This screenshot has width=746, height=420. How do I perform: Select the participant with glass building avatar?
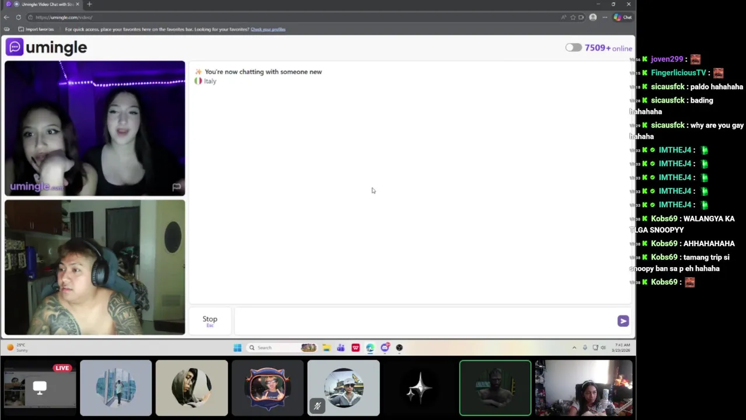point(115,388)
